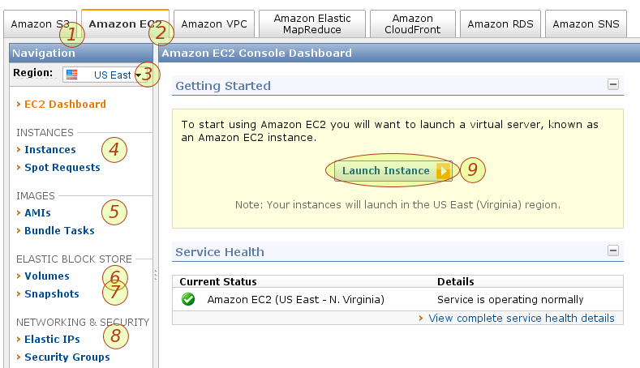Open the Amazon CloudFront tab
The width and height of the screenshot is (640, 368).
(x=412, y=24)
